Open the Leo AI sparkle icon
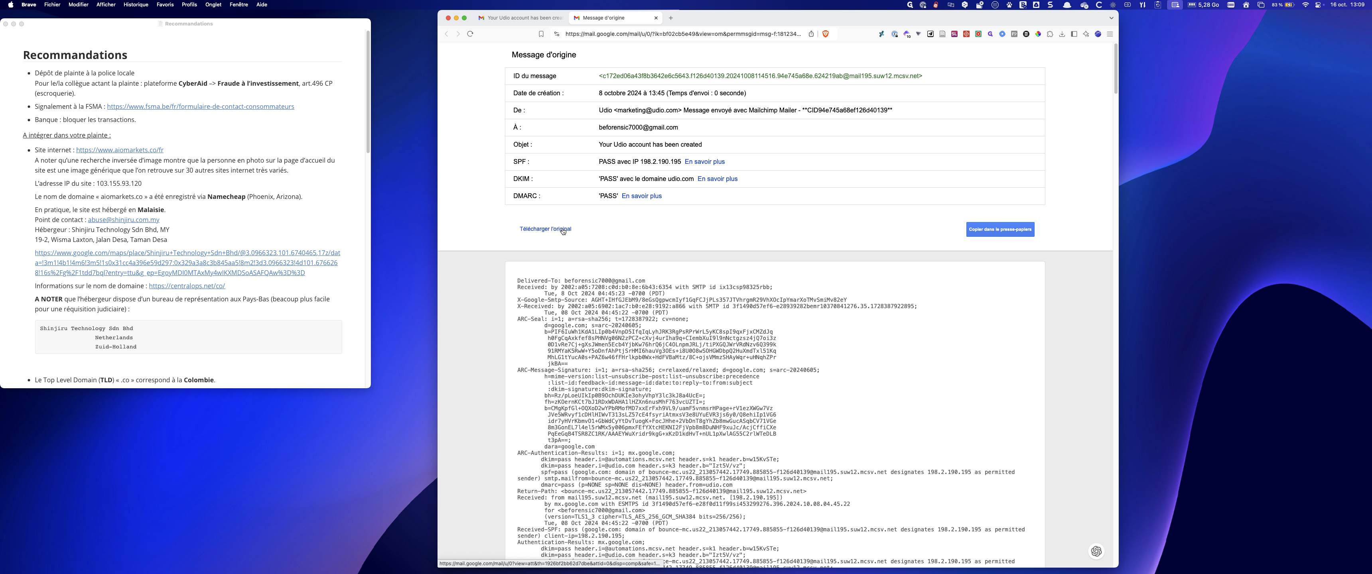This screenshot has width=1372, height=574. tap(1086, 34)
